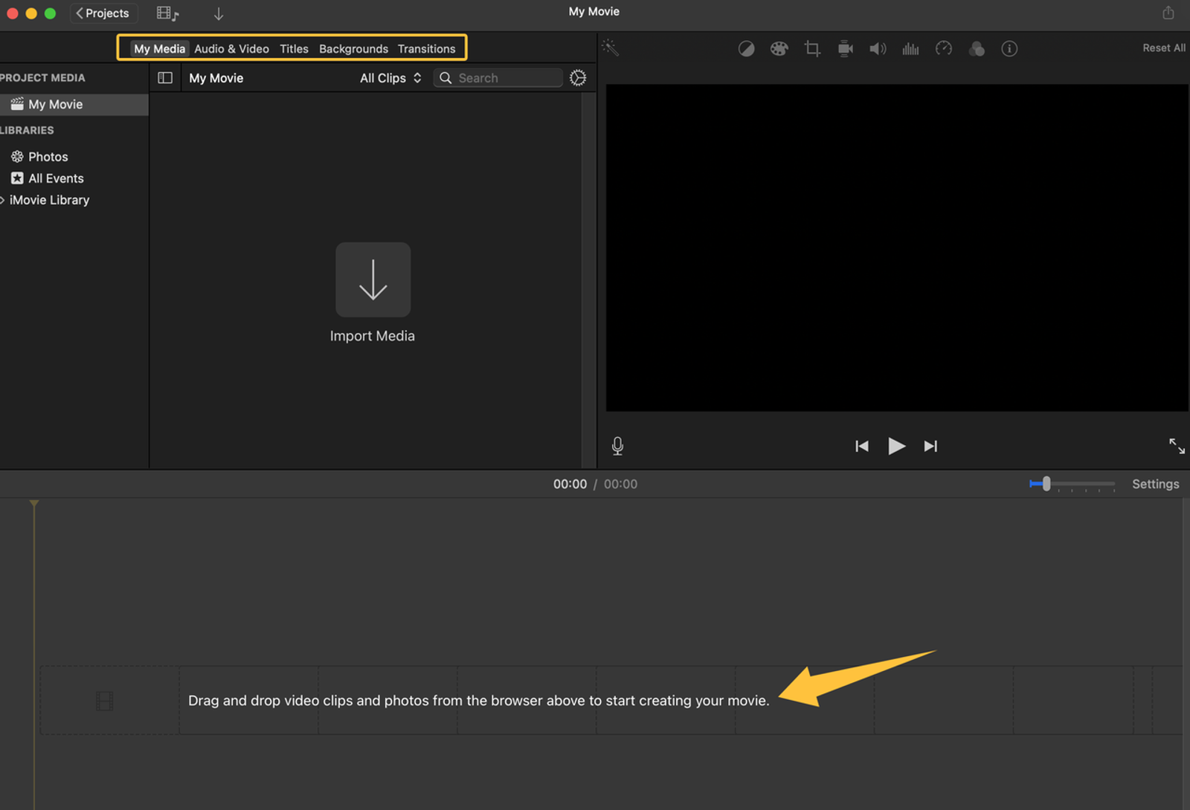The image size is (1190, 810).
Task: Click the import down-arrow icon in toolbar
Action: 219,14
